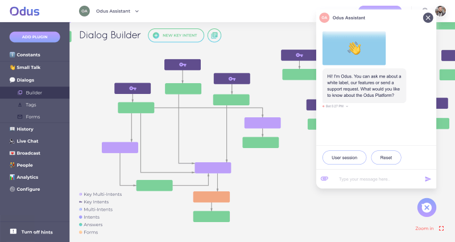
Task: Open the Forms submenu item
Action: (x=33, y=117)
